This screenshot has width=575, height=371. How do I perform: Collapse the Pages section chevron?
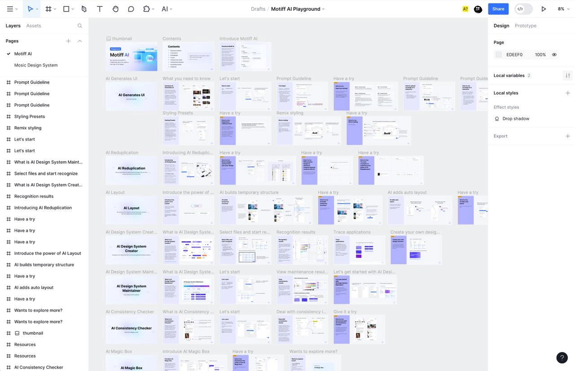point(80,41)
